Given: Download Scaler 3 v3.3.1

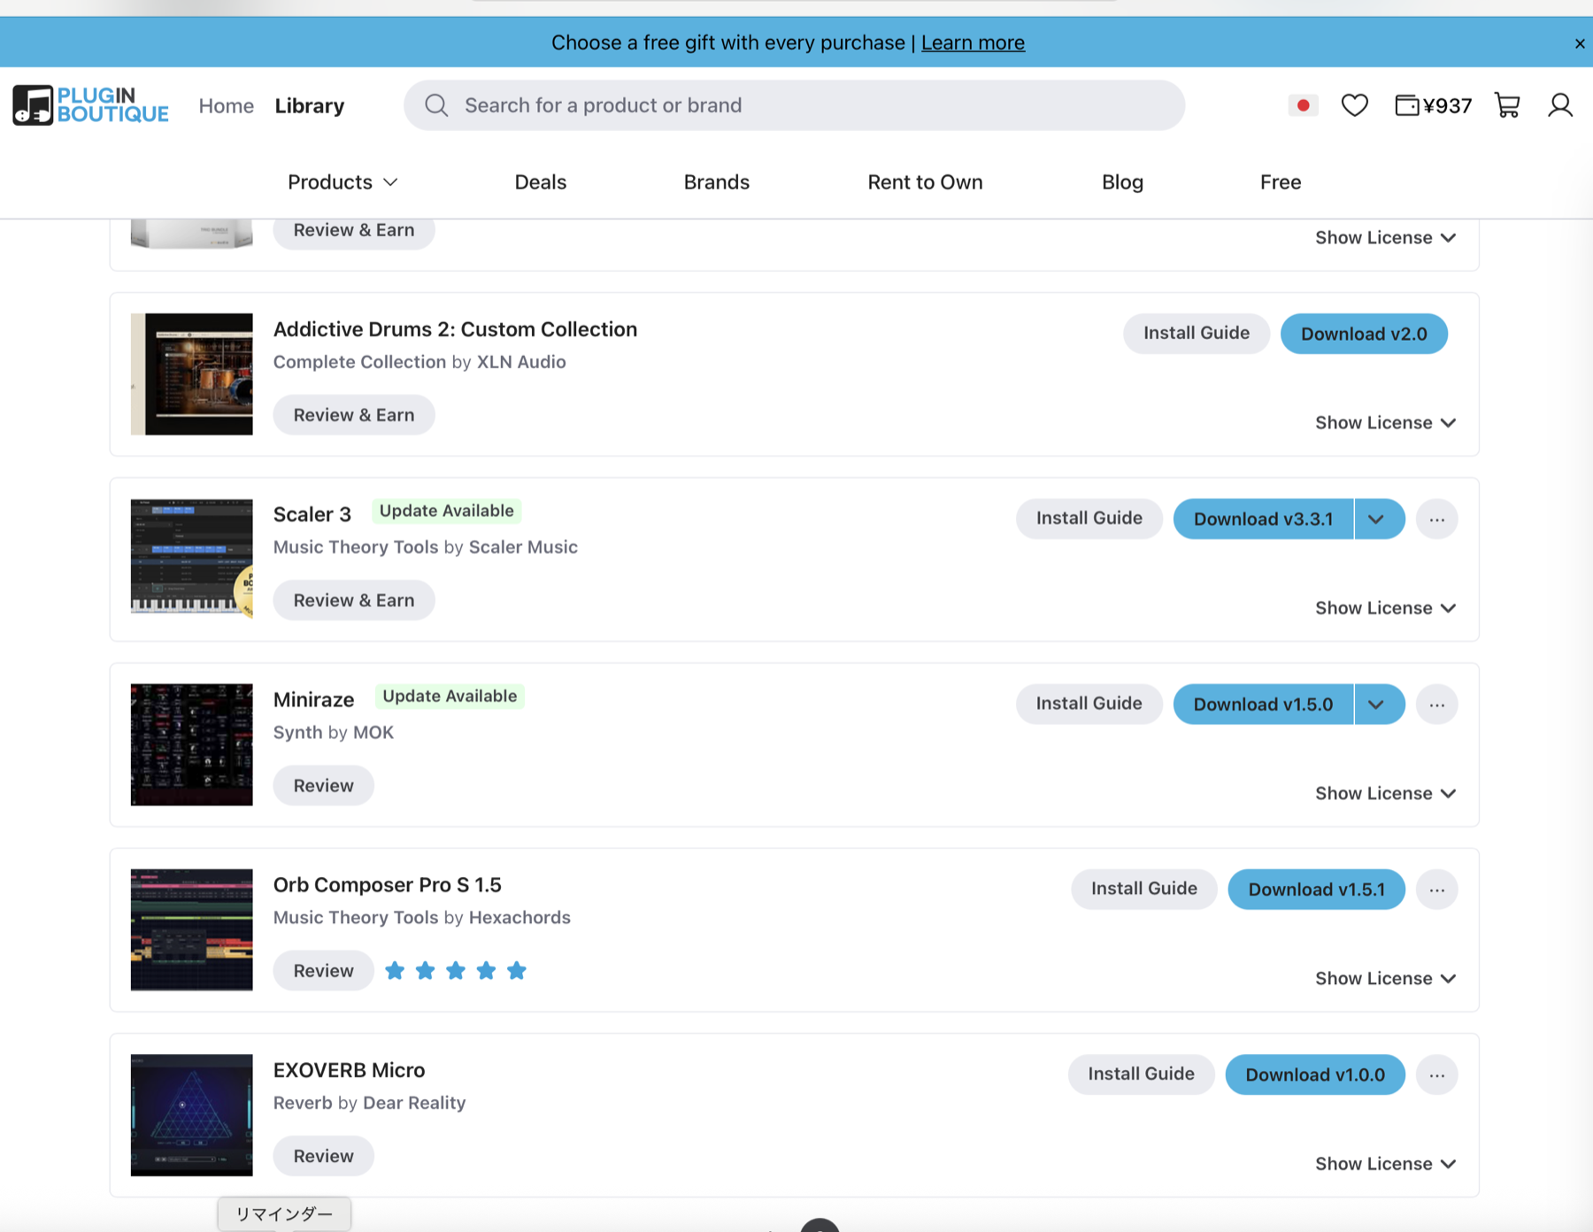Looking at the screenshot, I should [x=1263, y=519].
